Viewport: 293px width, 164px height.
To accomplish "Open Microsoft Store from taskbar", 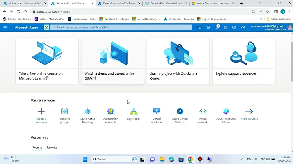I will click(x=181, y=159).
